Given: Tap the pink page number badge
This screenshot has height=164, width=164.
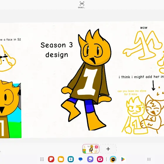Looking at the screenshot, I should (96, 147).
